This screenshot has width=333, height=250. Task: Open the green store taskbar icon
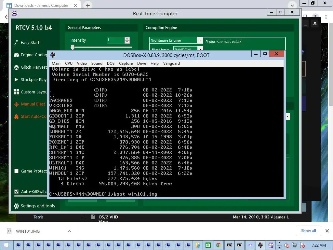(208, 245)
